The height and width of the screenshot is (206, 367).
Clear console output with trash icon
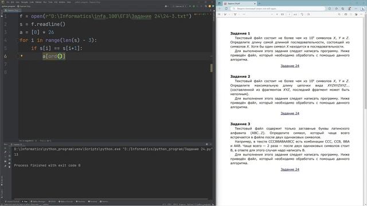pyautogui.click(x=9, y=167)
